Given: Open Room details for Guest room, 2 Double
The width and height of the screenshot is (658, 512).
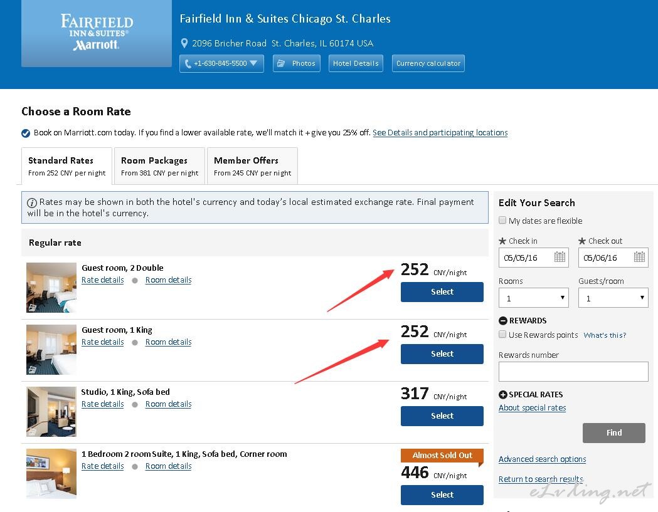Looking at the screenshot, I should (x=168, y=280).
